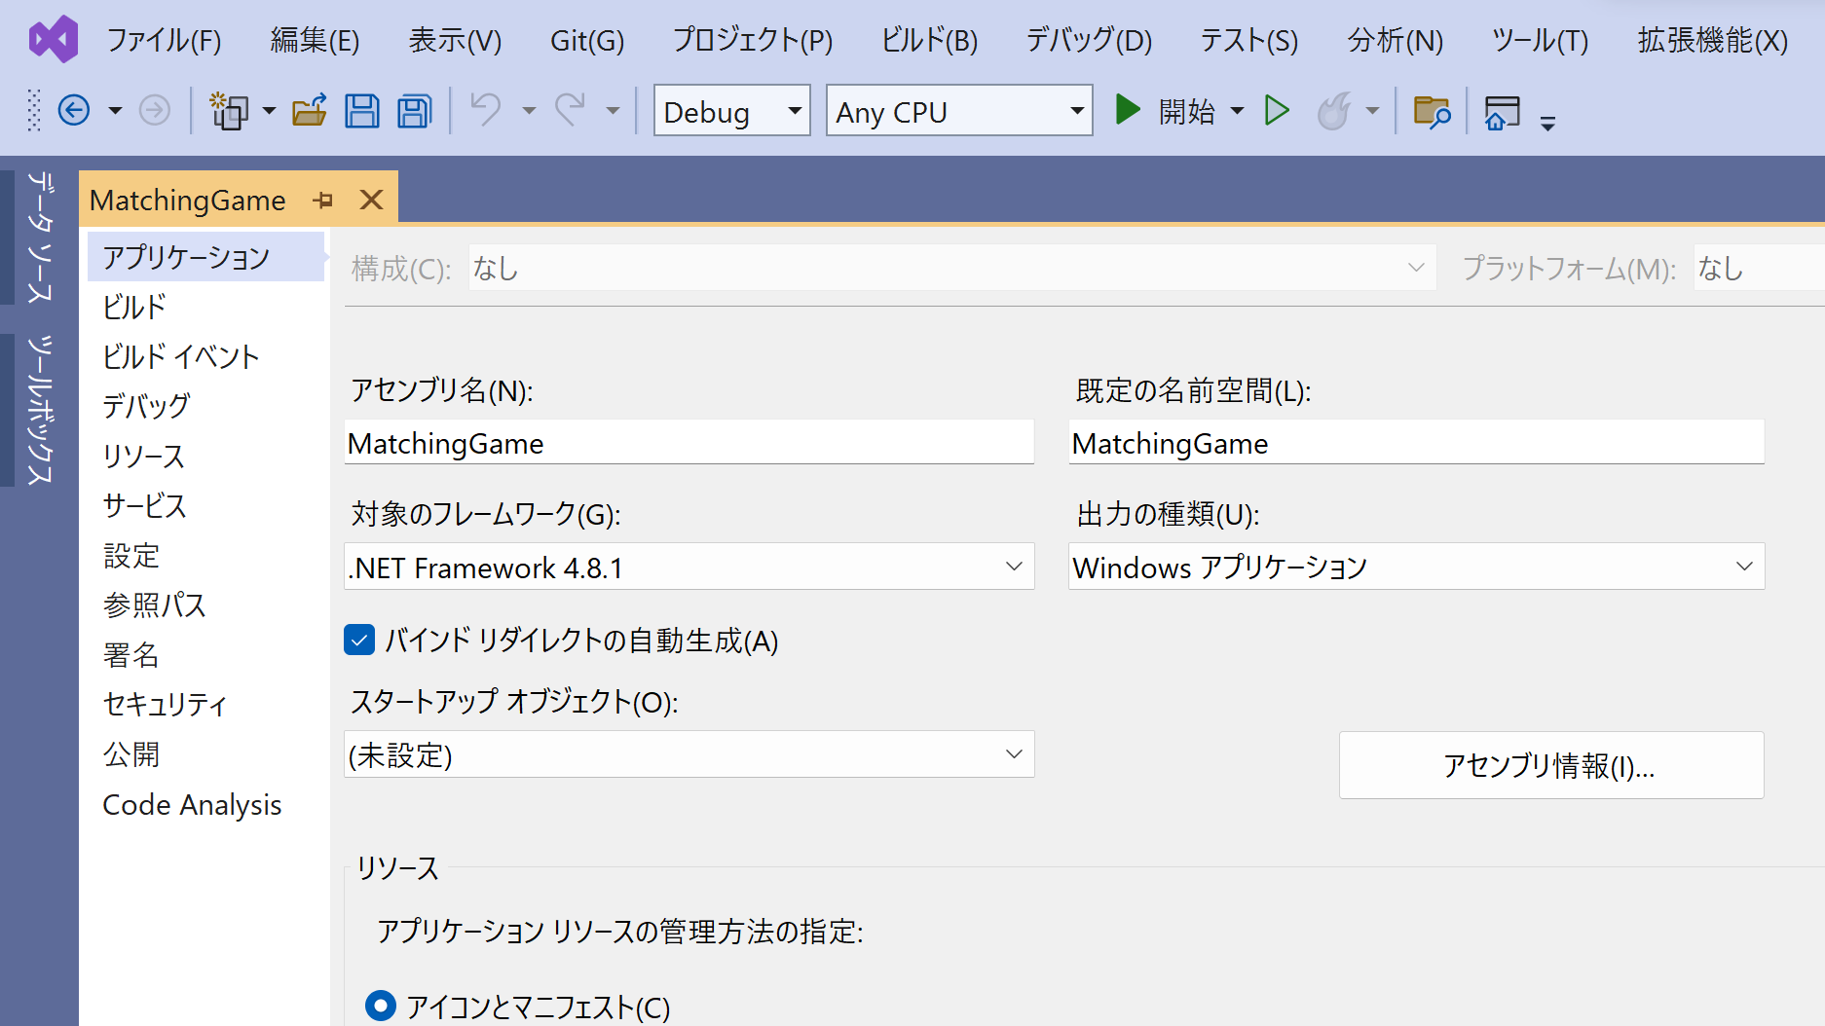Click the green Start debugging play icon

(x=1127, y=110)
